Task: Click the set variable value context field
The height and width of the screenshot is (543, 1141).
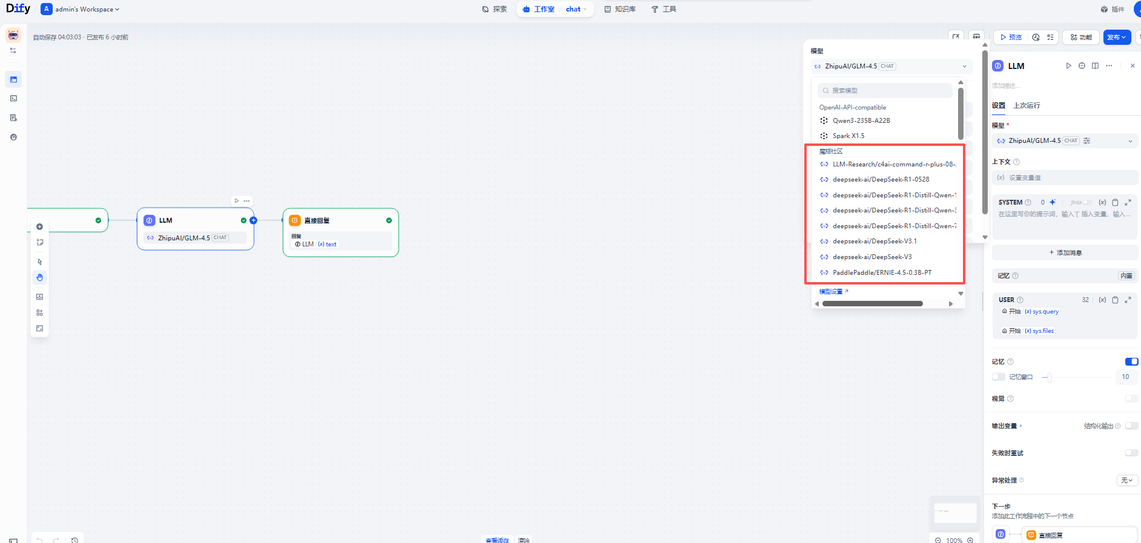Action: point(1065,177)
